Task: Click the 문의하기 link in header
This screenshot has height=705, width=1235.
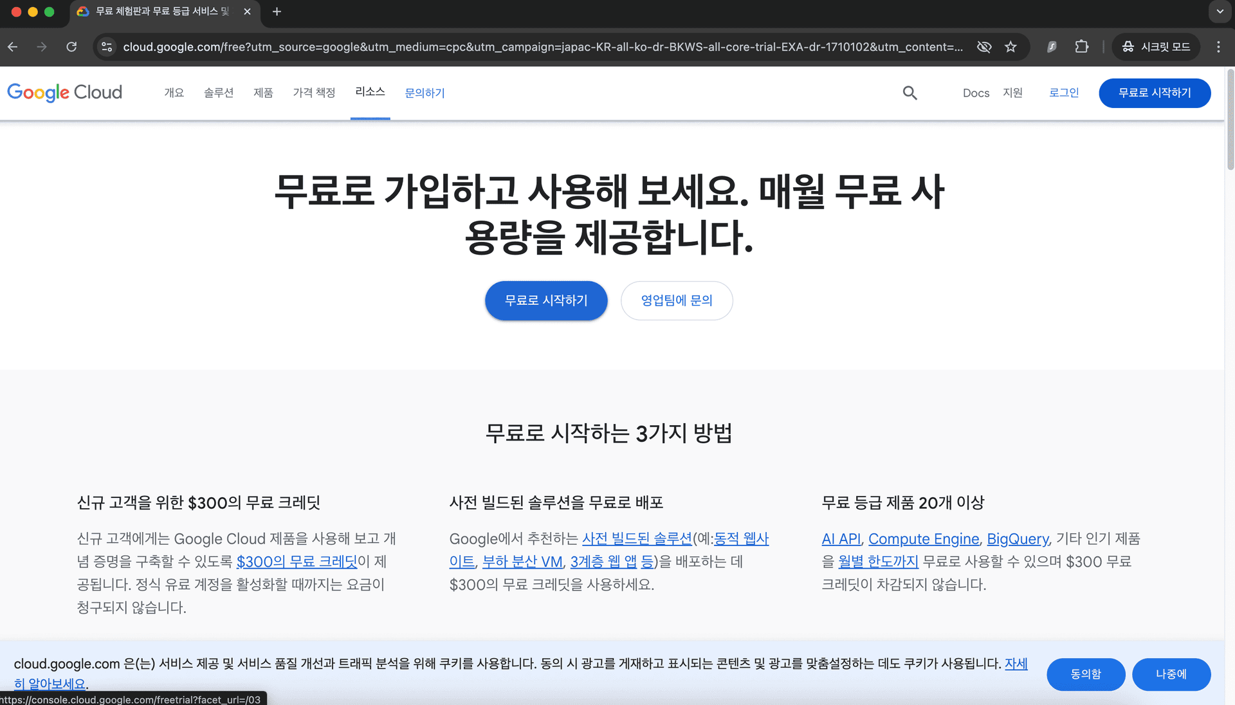Action: 425,93
